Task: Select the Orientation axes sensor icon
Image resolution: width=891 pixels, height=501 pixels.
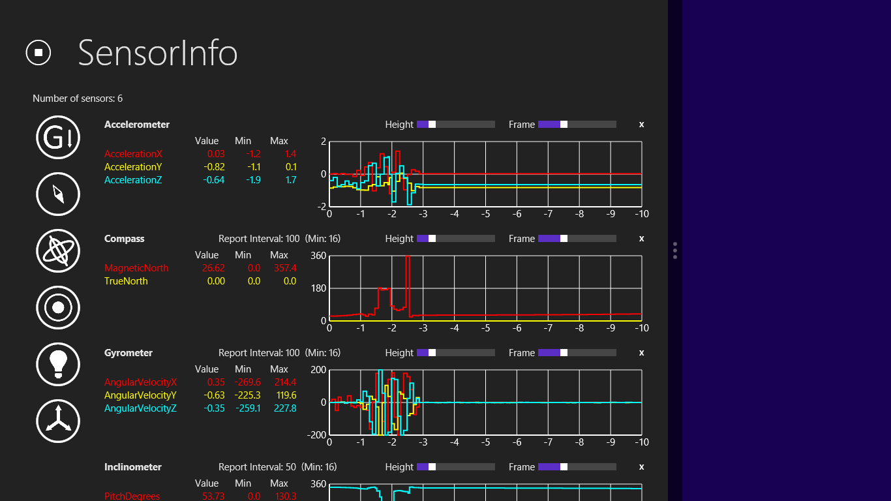Action: pyautogui.click(x=58, y=421)
